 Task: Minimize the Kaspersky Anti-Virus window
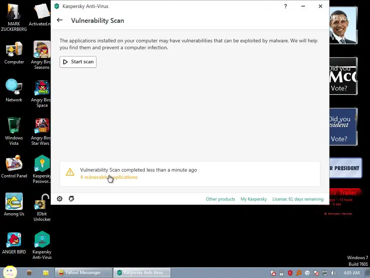pos(303,7)
